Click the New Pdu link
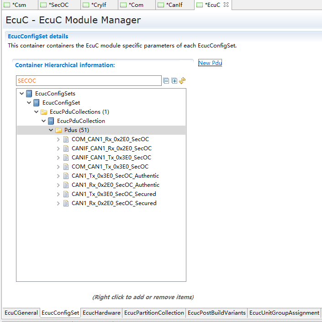322x322 pixels. 210,63
